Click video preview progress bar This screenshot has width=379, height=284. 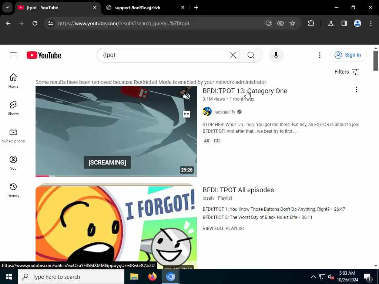point(116,176)
